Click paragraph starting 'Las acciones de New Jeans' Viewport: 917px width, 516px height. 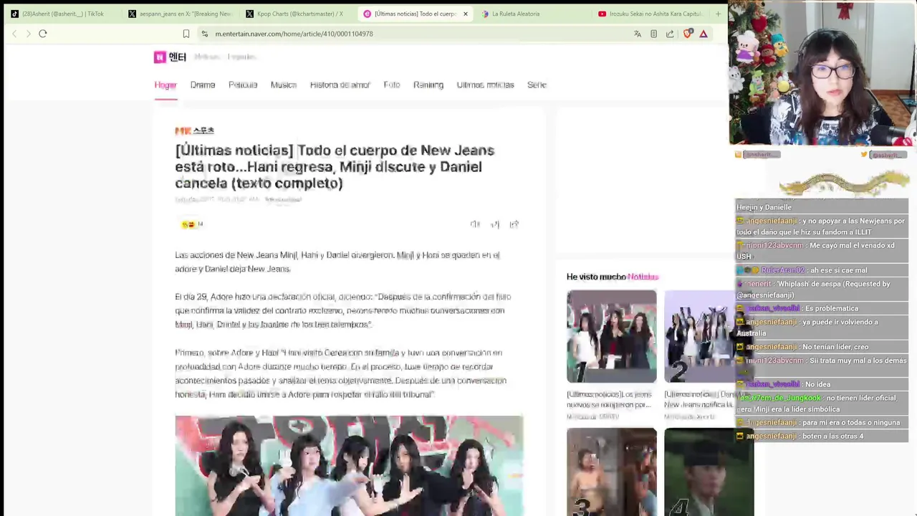click(337, 262)
